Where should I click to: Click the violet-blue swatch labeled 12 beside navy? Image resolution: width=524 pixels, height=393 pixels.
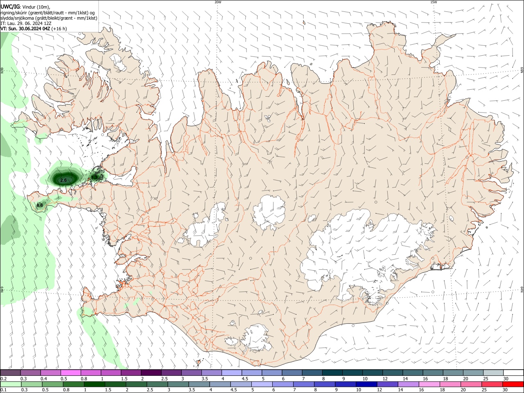(387, 384)
